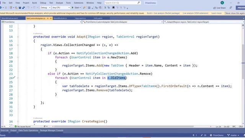Image resolution: width=245 pixels, height=138 pixels.
Task: Click the Live Share icon
Action: 214,8
